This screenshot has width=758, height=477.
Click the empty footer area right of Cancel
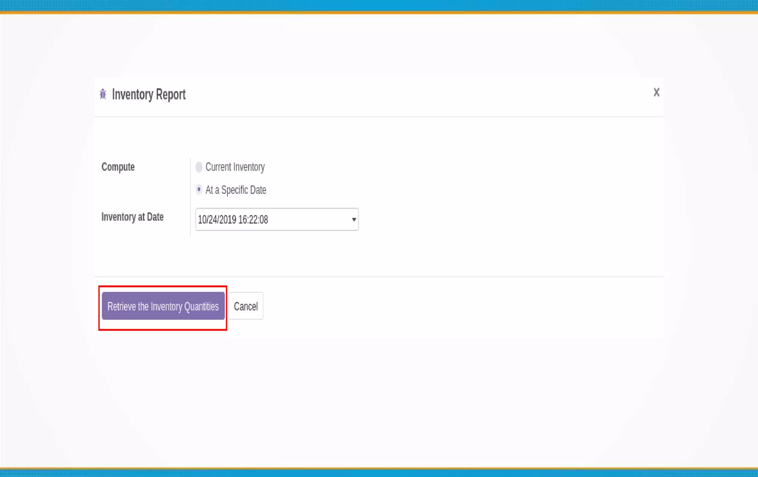coord(444,306)
